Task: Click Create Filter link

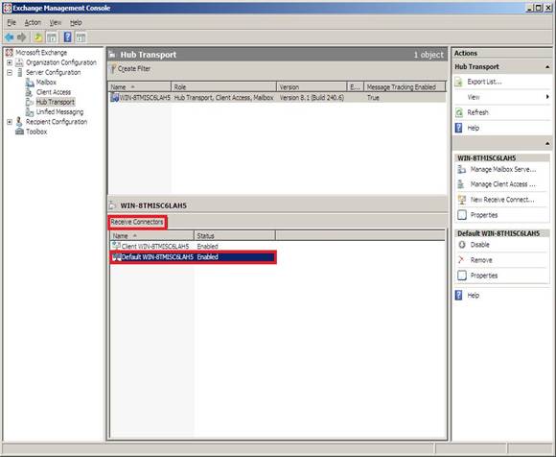Action: tap(134, 69)
